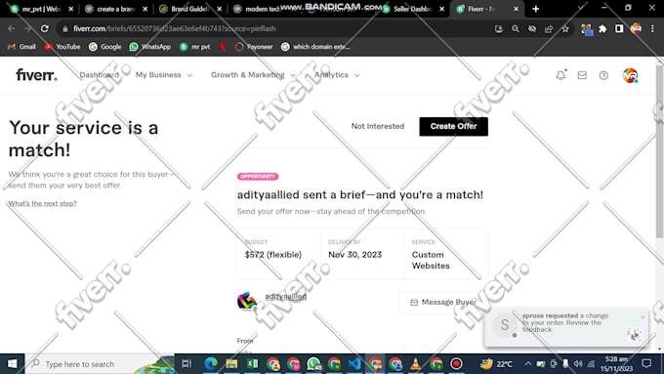The width and height of the screenshot is (664, 374).
Task: Open adityaallied profile link
Action: [285, 296]
